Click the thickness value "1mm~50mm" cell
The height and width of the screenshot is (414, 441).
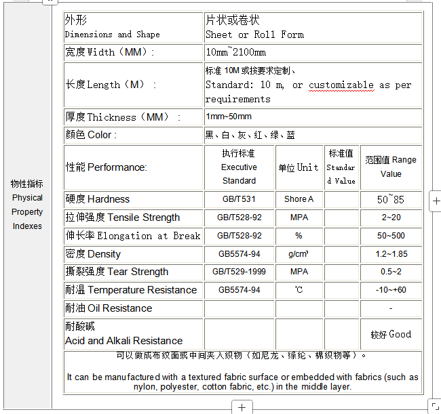[313, 117]
